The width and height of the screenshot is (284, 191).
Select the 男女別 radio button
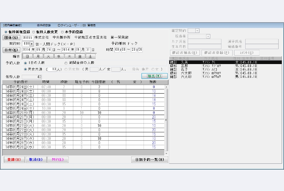66,69
